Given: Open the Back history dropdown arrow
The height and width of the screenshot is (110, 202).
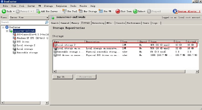Looking at the screenshot, I should pyautogui.click(x=14, y=11).
